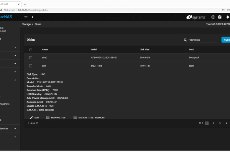The height and width of the screenshot is (152, 230).
Task: Expand the sidebar arrow below Services
Action: tap(15, 137)
